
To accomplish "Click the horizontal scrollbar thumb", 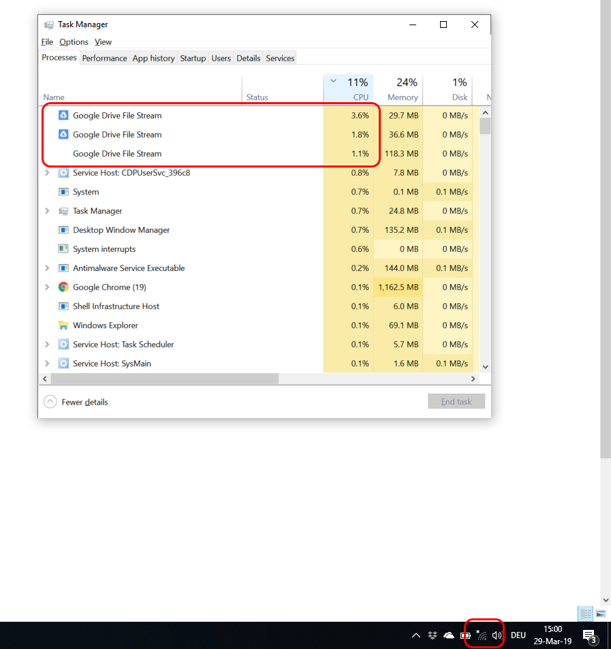I will (165, 379).
